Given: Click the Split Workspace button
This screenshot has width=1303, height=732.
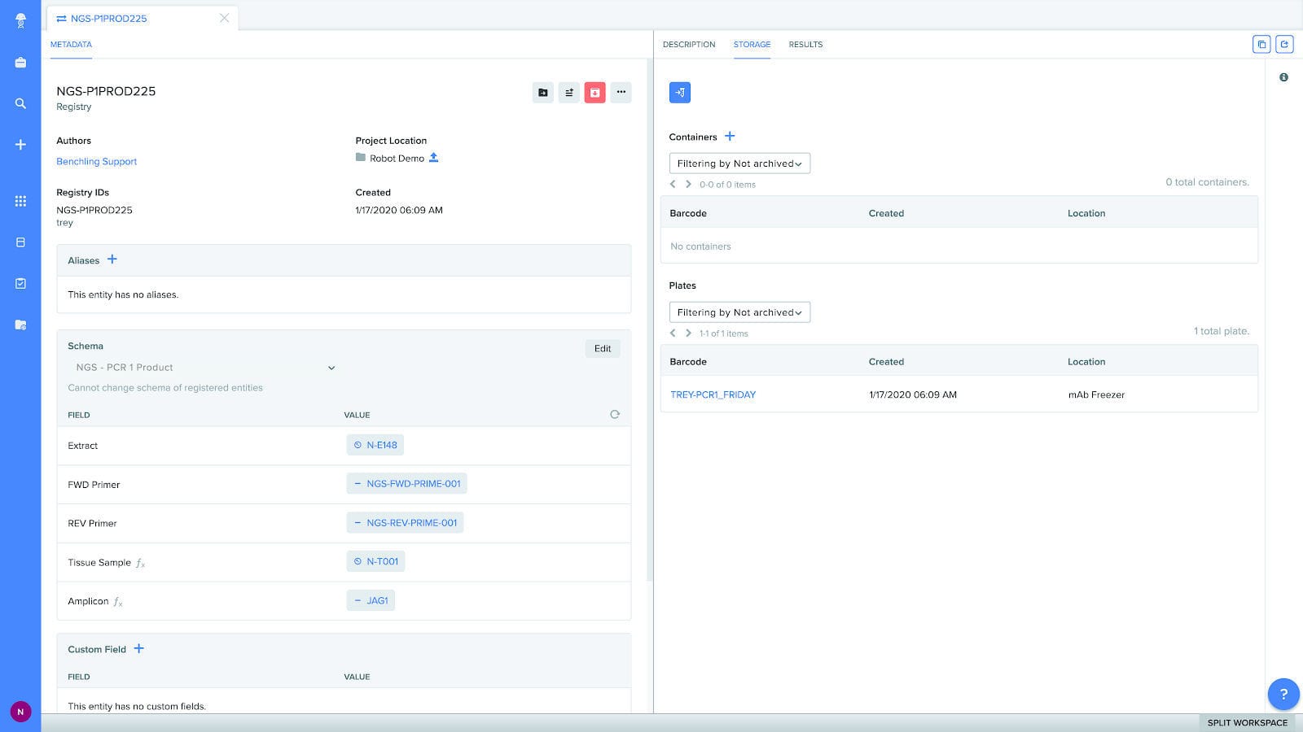Looking at the screenshot, I should click(1247, 722).
